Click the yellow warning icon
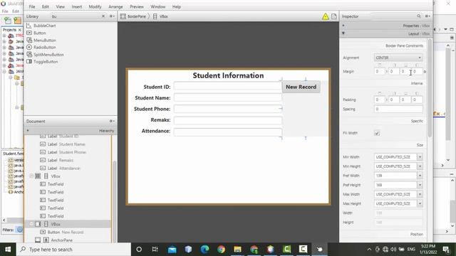 326,16
